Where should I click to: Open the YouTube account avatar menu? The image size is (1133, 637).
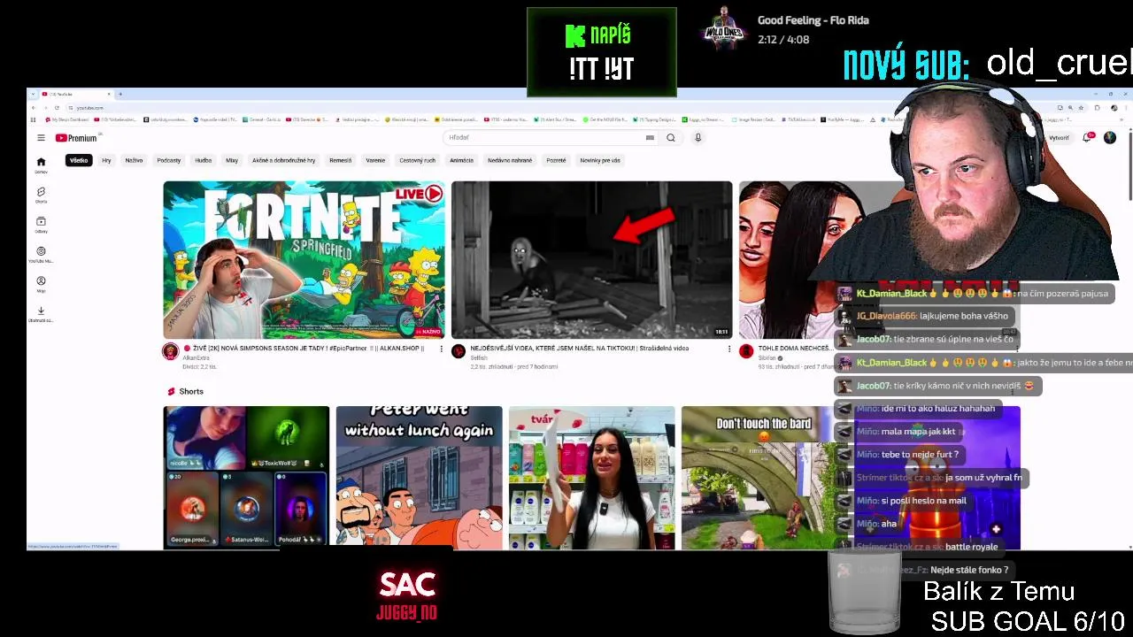[x=1110, y=138]
